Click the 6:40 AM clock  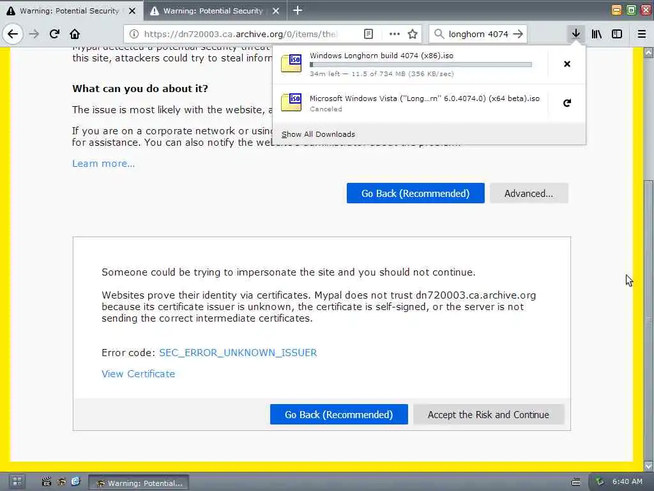(627, 482)
